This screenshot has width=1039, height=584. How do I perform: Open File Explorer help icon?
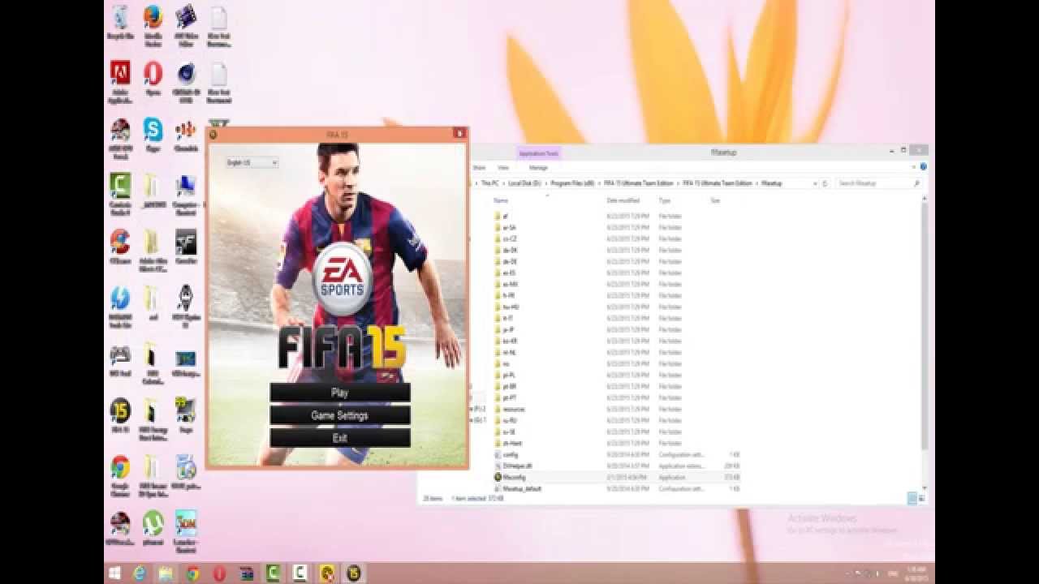point(924,167)
